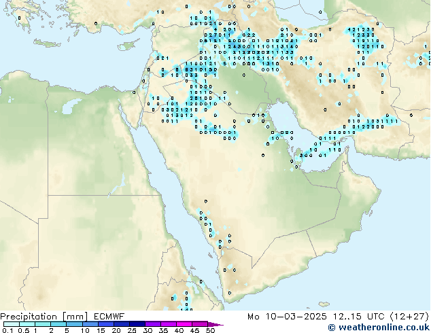Select the 35–40 mm violet legend box
431x333 pixels.
[x=168, y=324]
